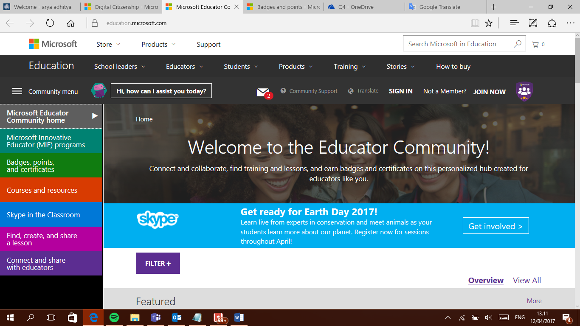The image size is (580, 326).
Task: Click the Translate link
Action: coord(363,91)
